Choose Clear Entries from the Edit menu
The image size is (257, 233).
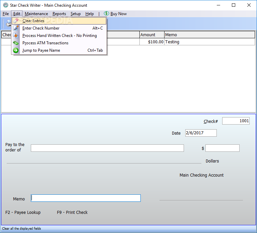59,21
